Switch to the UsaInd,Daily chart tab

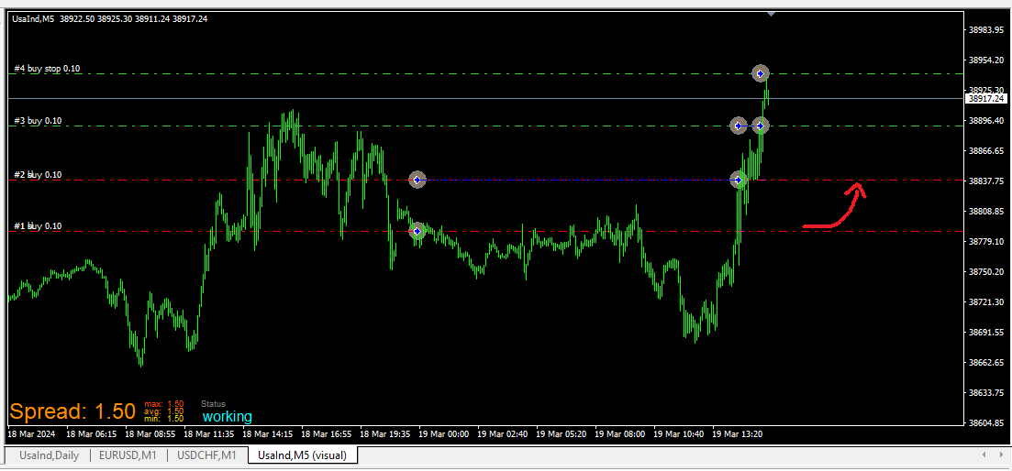(x=49, y=455)
